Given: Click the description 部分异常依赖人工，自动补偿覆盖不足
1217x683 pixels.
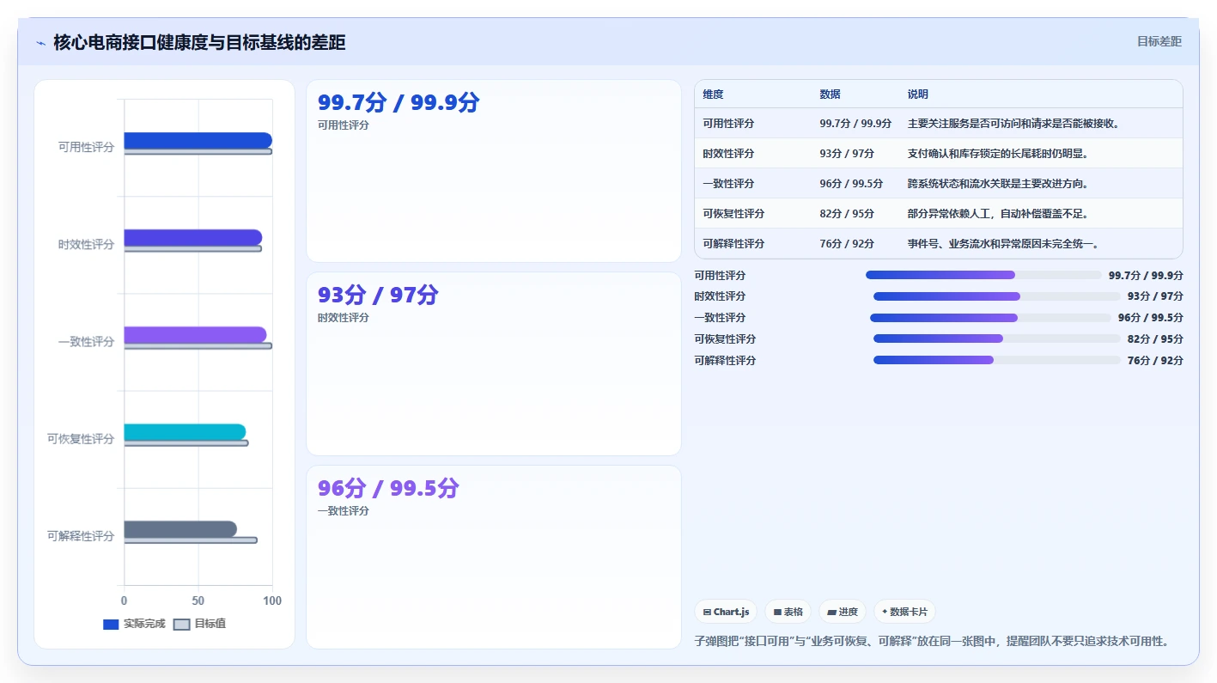Looking at the screenshot, I should [998, 214].
